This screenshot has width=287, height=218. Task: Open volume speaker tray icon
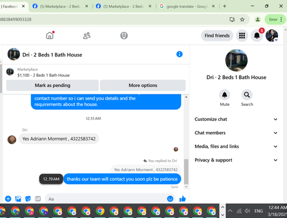(x=247, y=211)
